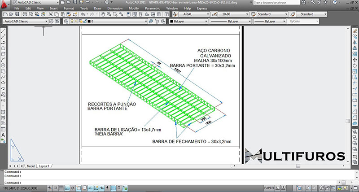Toggle Ortho Mode in status bar

(x=67, y=188)
